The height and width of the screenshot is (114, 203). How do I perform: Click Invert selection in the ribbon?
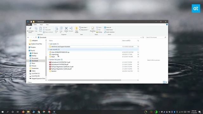(x=109, y=32)
